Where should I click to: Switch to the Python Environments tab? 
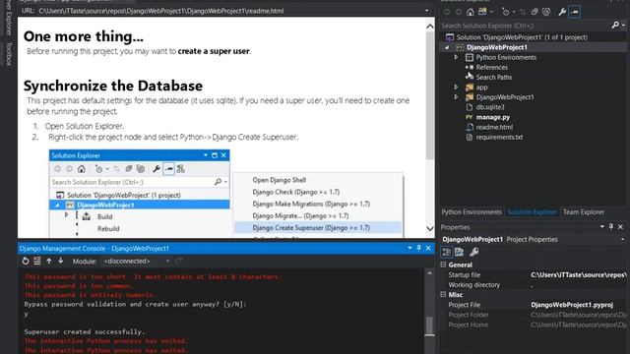472,212
